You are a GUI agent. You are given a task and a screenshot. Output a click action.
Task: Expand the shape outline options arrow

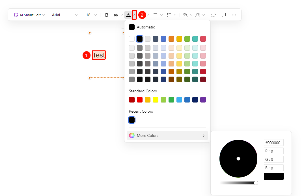point(204,15)
